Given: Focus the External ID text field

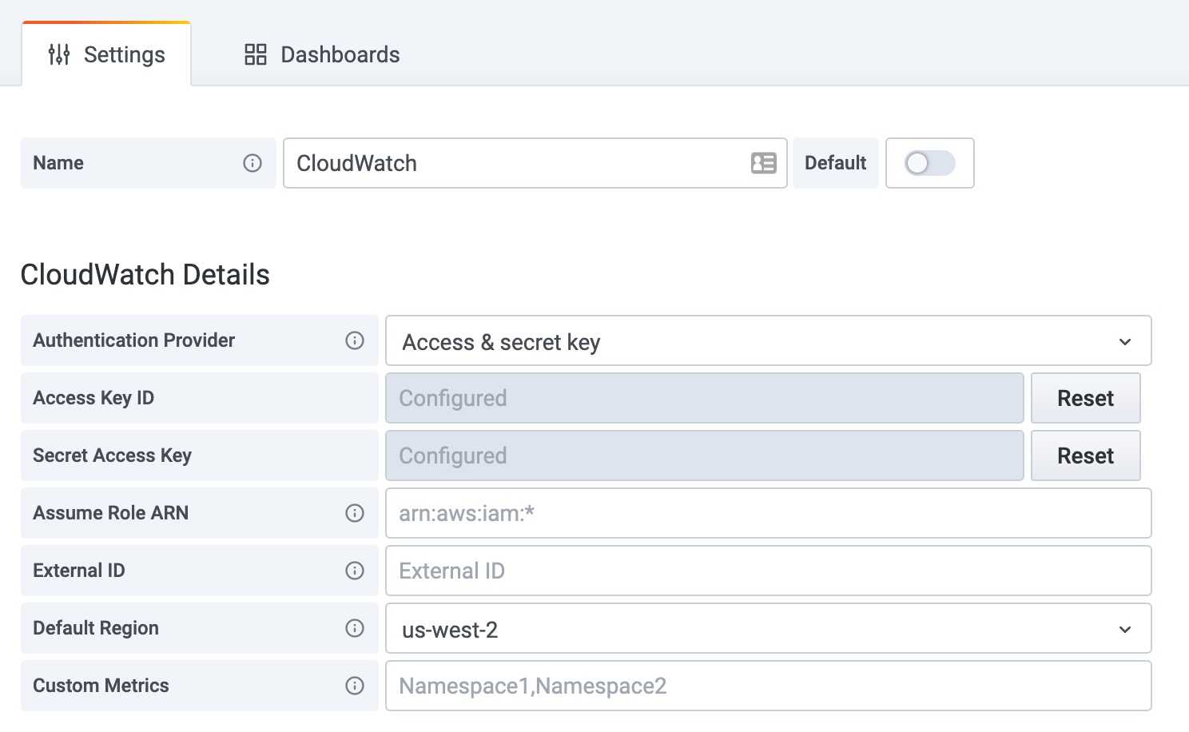Looking at the screenshot, I should [767, 571].
